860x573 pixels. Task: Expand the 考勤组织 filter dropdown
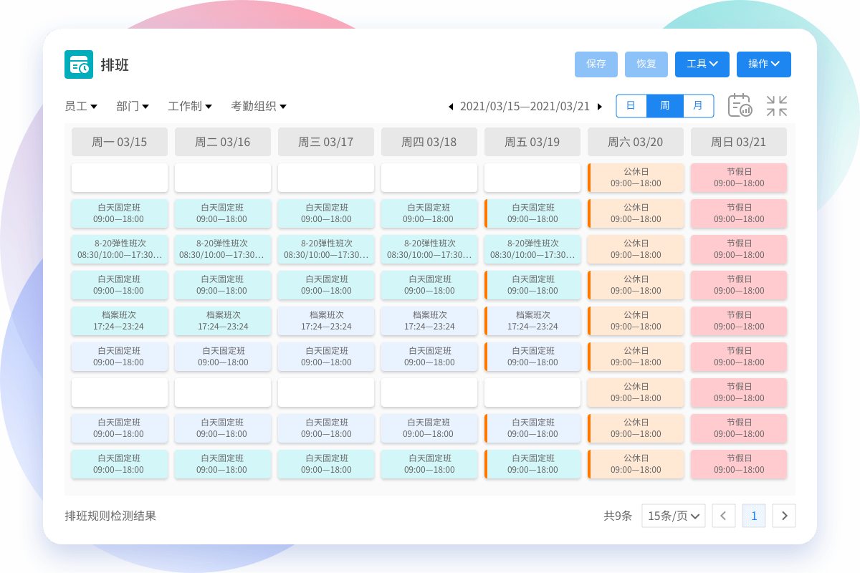259,106
